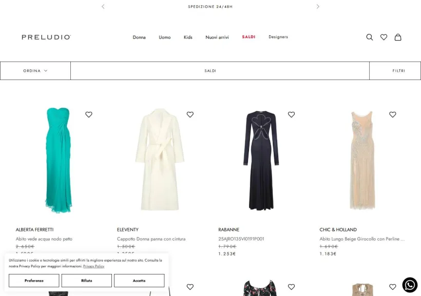This screenshot has height=296, width=421.
Task: Open the dark Rabanne dress image
Action: pos(261,160)
